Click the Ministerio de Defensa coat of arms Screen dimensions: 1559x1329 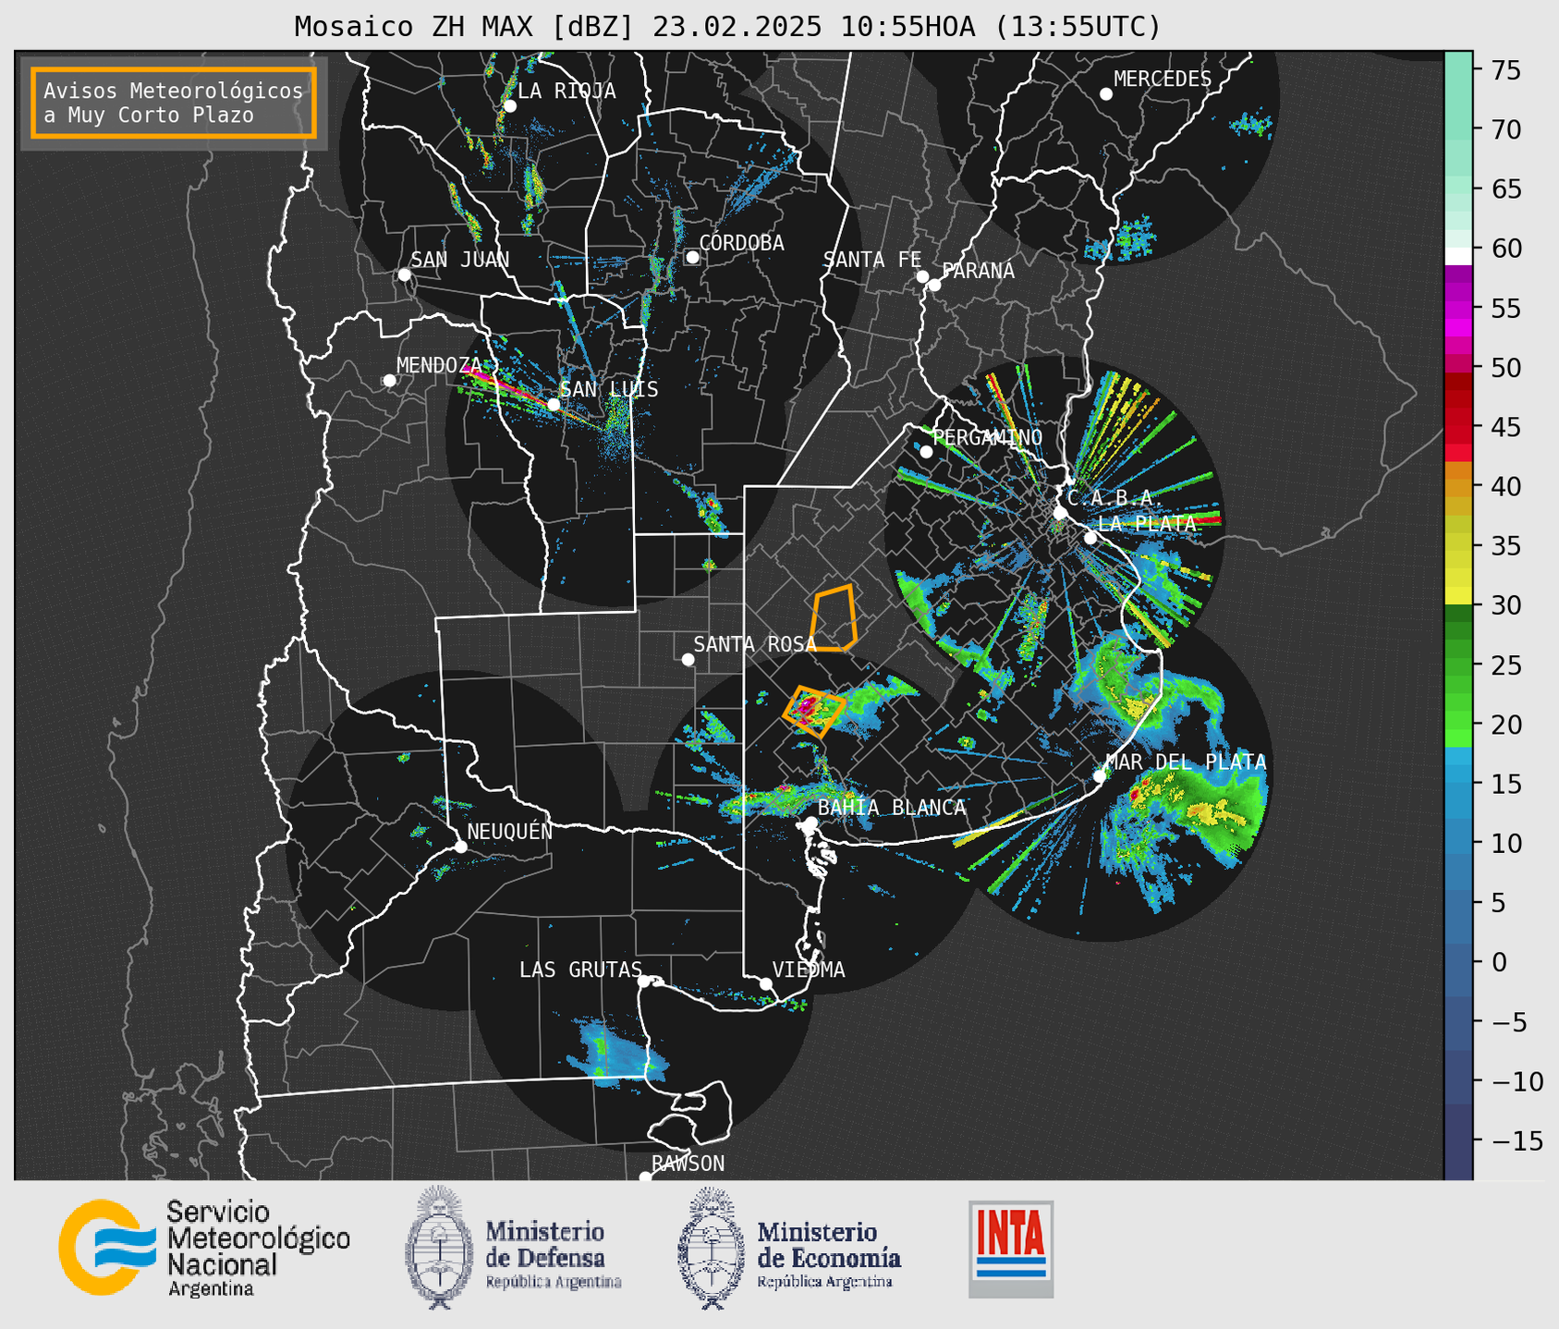439,1247
